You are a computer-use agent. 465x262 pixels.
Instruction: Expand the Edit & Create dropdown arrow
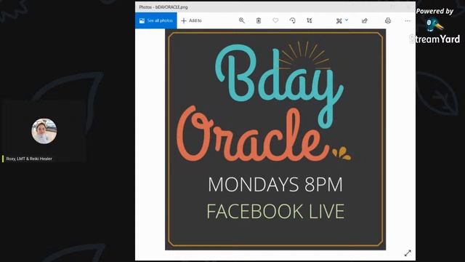347,20
